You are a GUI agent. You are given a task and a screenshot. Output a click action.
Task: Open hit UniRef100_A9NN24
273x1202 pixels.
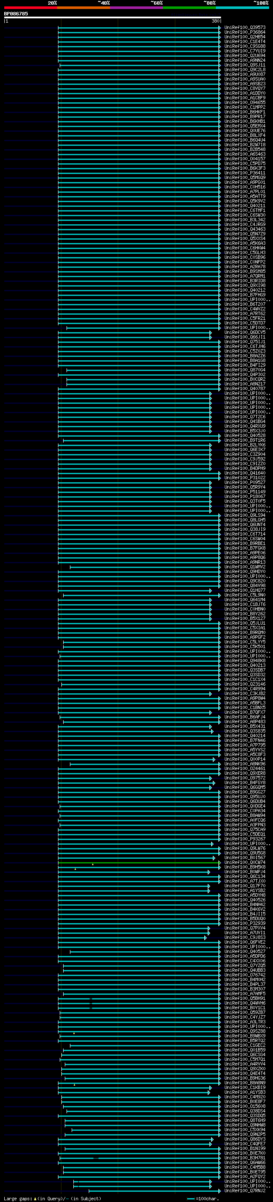pos(245,60)
